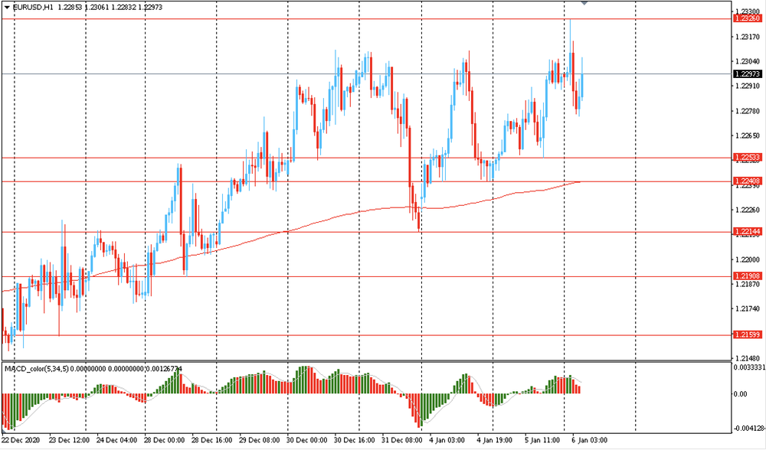The height and width of the screenshot is (450, 766).
Task: Click the 1.23040 price axis label
Action: (x=748, y=61)
